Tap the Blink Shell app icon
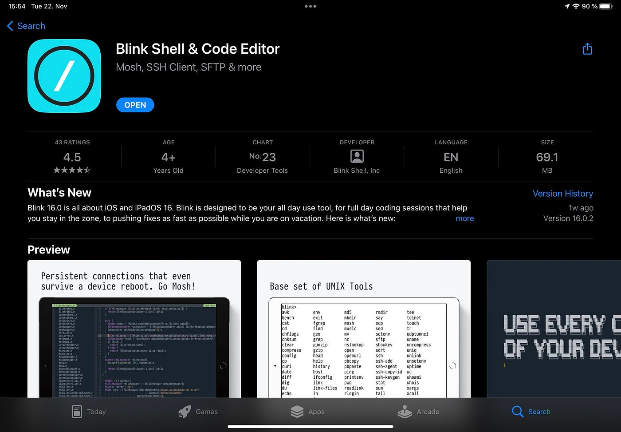 coord(64,76)
